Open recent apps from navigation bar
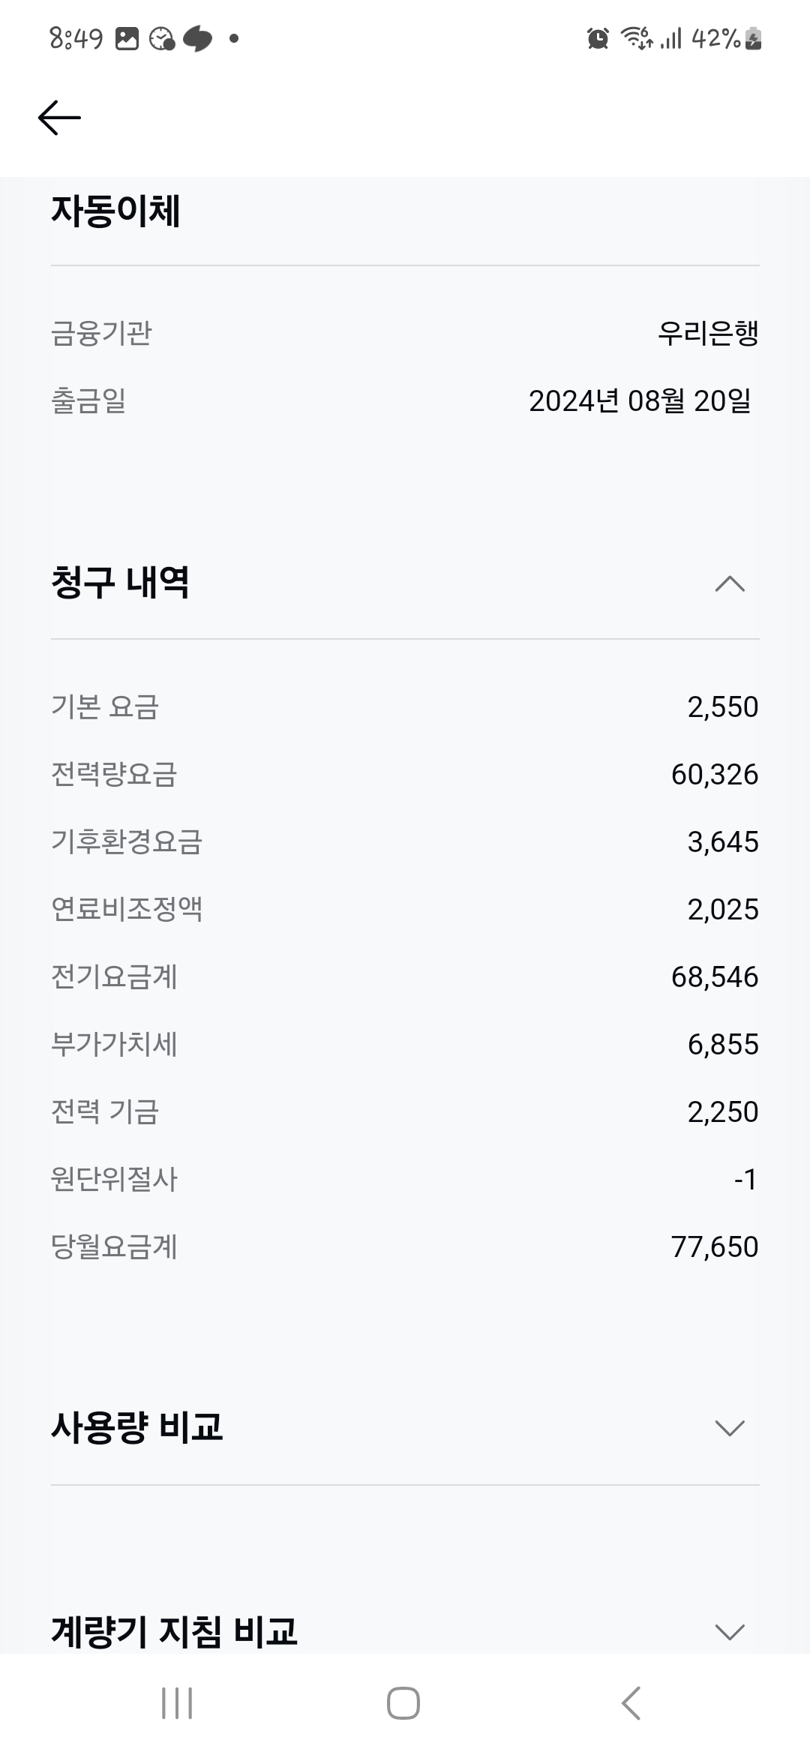 pos(177,1703)
